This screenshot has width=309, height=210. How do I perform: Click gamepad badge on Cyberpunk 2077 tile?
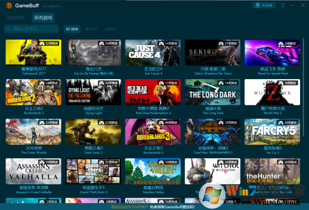42,43
